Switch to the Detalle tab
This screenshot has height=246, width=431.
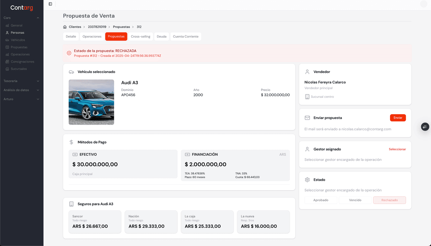pos(71,37)
